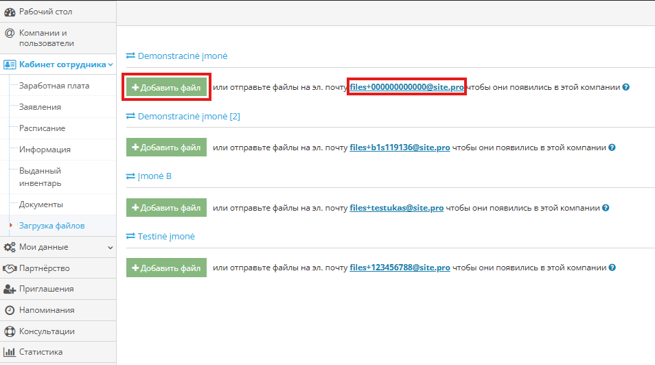The image size is (655, 365).
Task: Click the @ icon for Компании и пользователи
Action: coord(10,33)
